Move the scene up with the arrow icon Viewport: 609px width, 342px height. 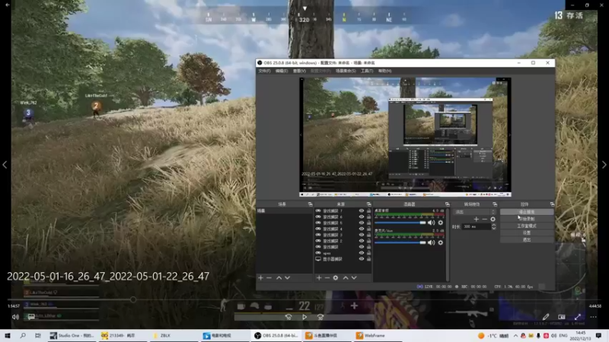click(x=279, y=277)
